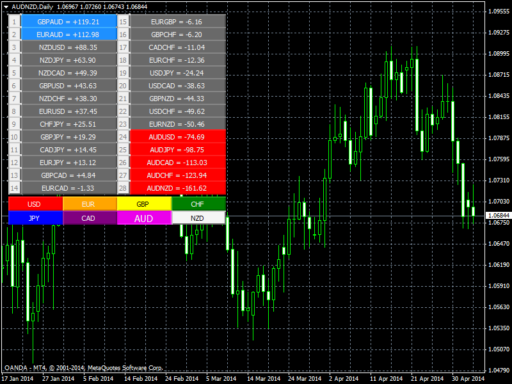Choose the NZDUSD = +88.35 pair
512x384 pixels.
point(68,47)
